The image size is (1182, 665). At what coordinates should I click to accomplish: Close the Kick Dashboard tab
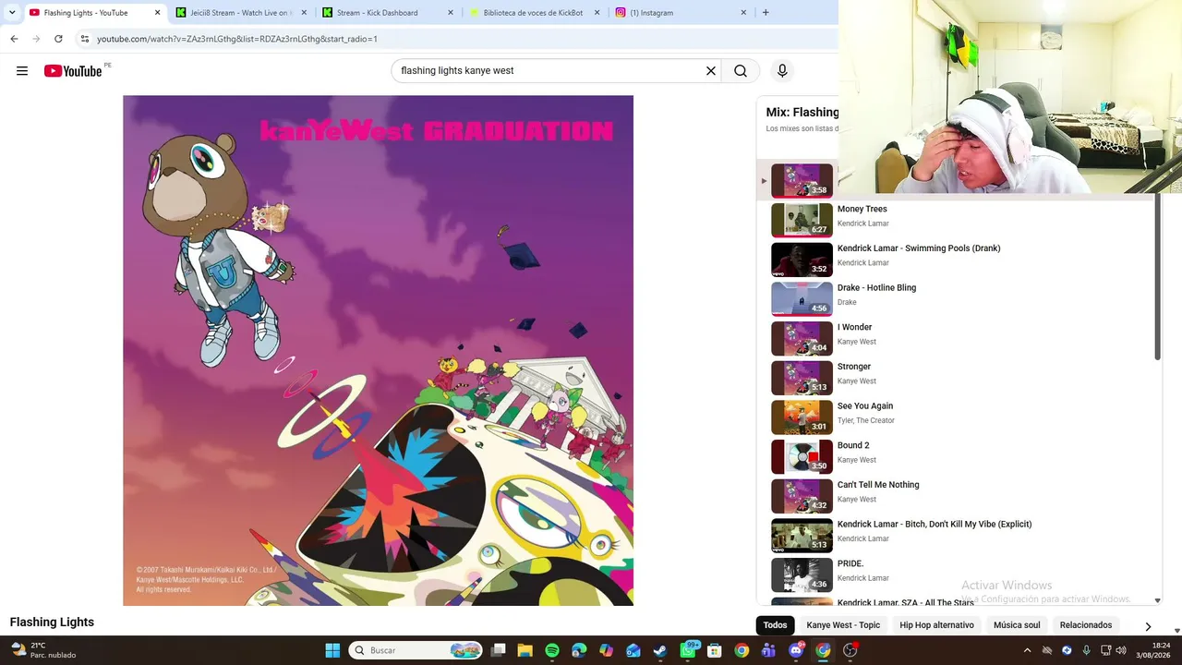coord(451,13)
